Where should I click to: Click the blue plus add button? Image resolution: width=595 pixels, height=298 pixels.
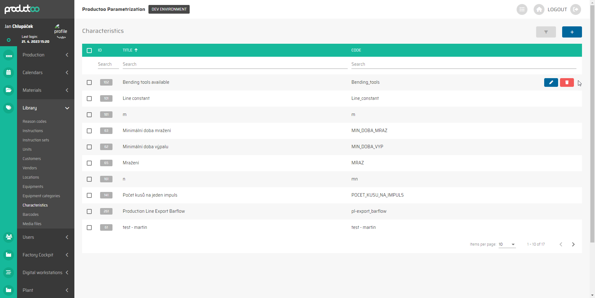click(x=572, y=32)
